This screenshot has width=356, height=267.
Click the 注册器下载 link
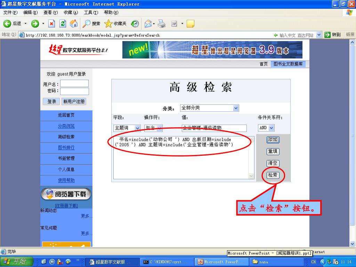click(66, 206)
